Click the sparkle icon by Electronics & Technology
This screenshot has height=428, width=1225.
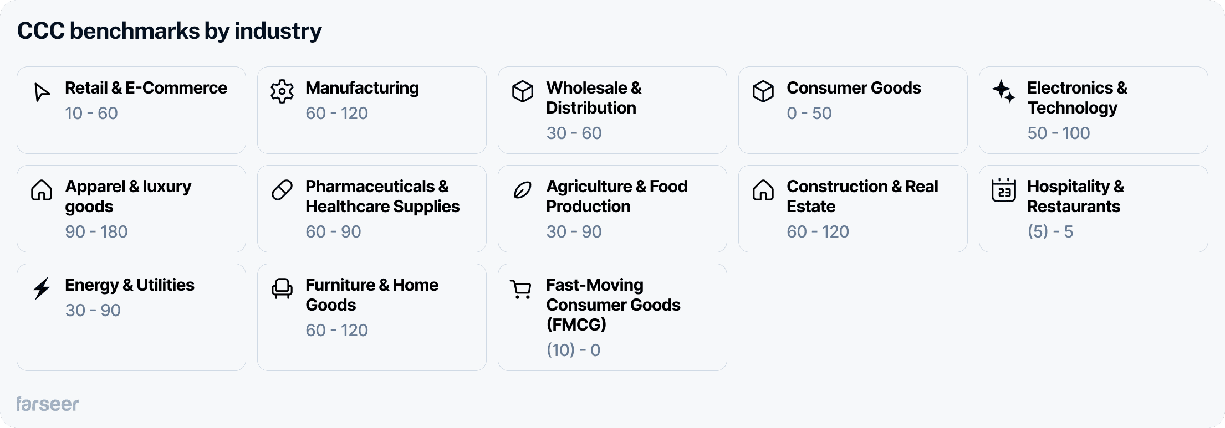1003,91
